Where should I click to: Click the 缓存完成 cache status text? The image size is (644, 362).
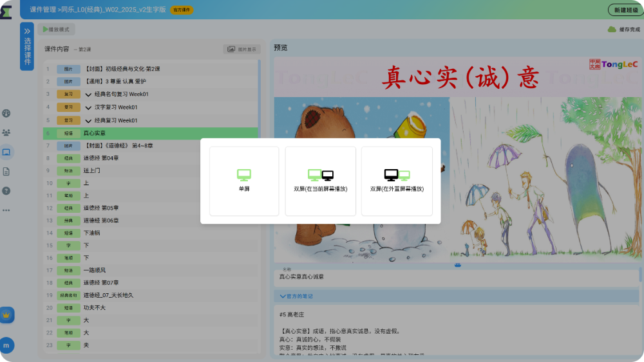[630, 30]
